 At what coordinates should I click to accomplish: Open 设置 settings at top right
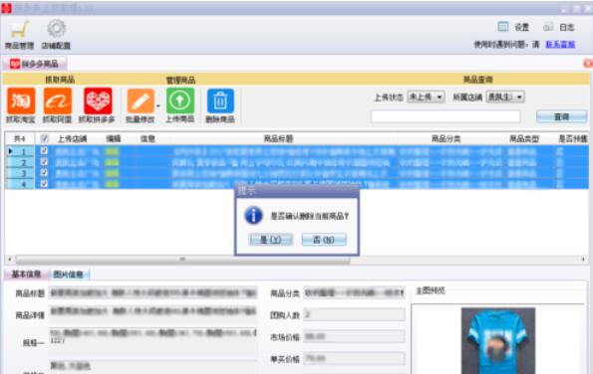[513, 27]
